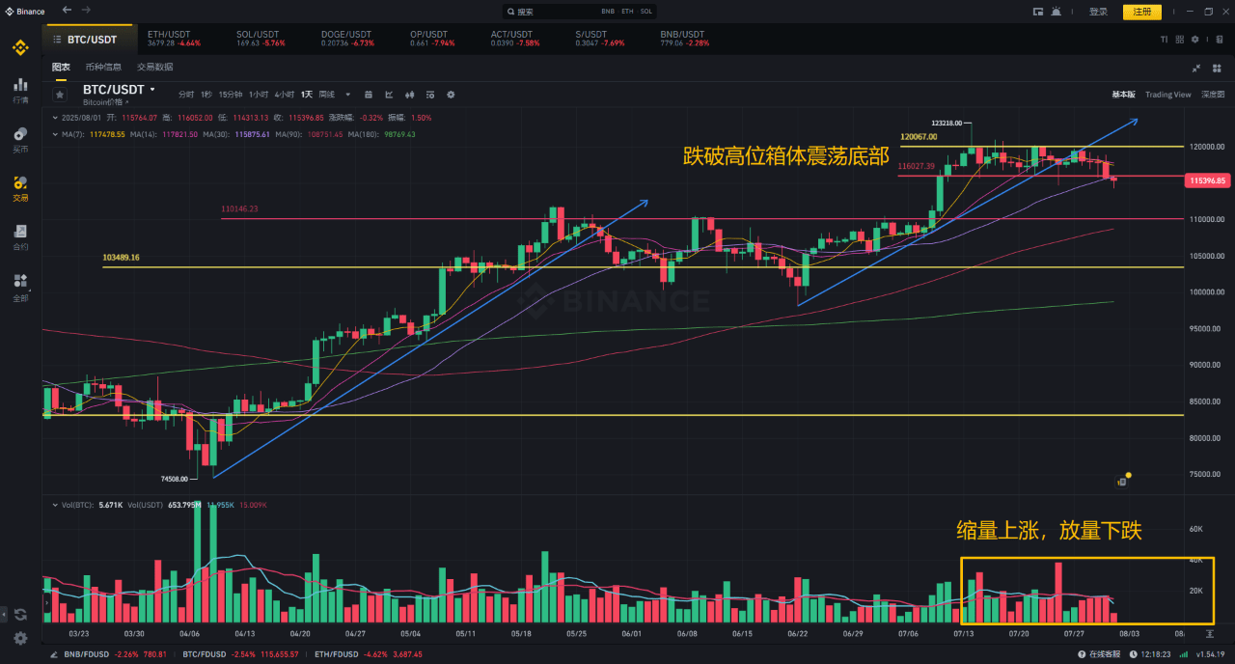The width and height of the screenshot is (1235, 664).
Task: Switch to Trading View chart mode
Action: (1167, 95)
